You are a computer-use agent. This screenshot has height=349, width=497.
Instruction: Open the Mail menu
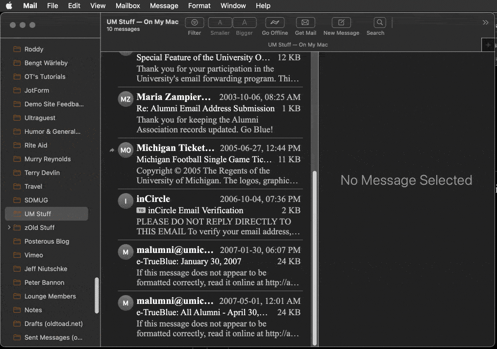[30, 6]
